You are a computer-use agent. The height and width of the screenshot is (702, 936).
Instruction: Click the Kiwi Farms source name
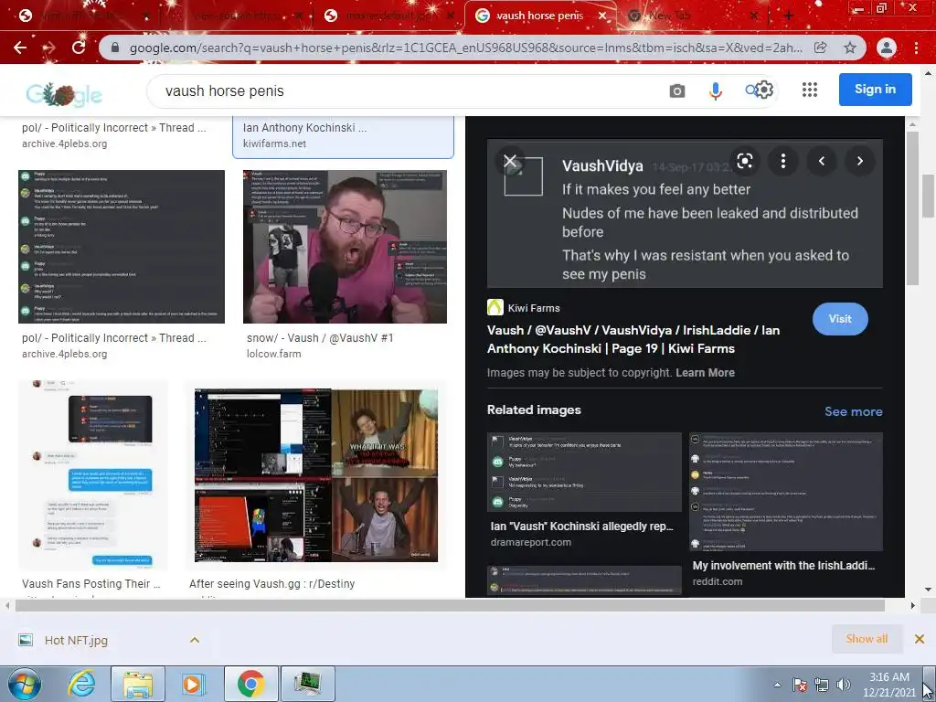coord(534,308)
